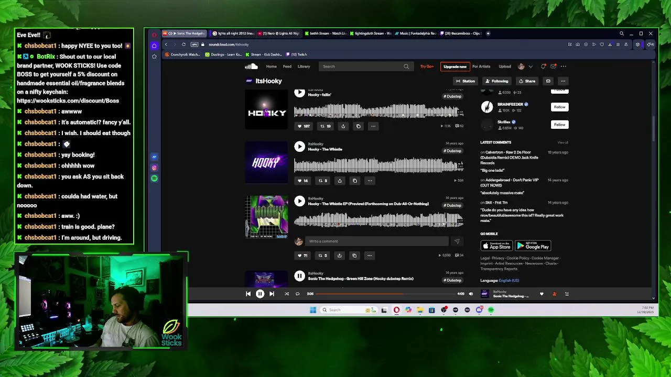Viewport: 671px width, 377px height.
Task: Follow Skrillex
Action: 560,125
